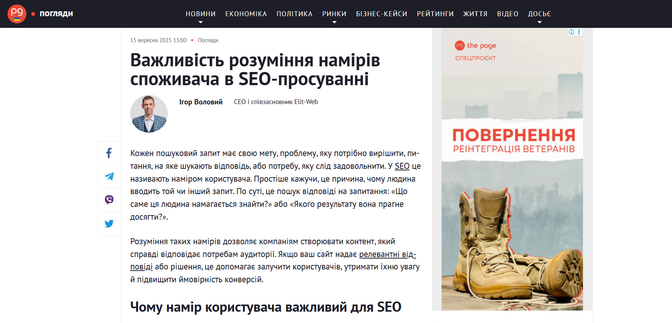Open the ad info icon
Viewport: 672px width, 323px height.
pos(571,32)
